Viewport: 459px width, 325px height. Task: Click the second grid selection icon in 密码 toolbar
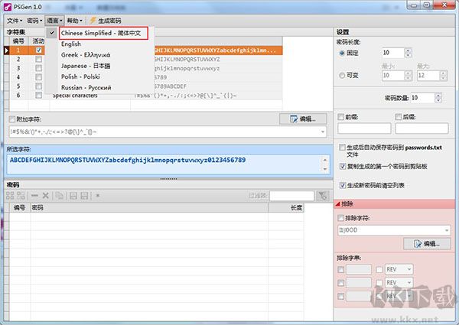point(21,196)
